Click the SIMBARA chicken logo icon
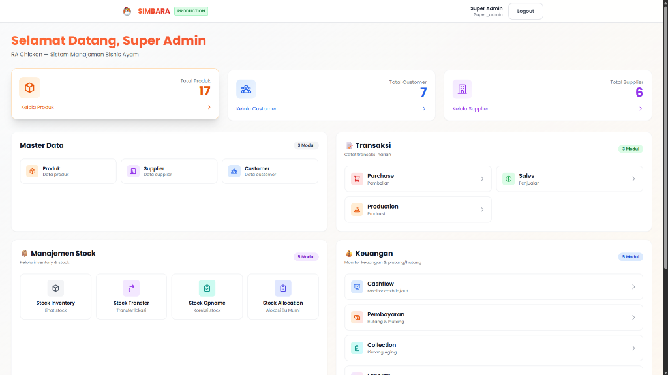 tap(127, 11)
